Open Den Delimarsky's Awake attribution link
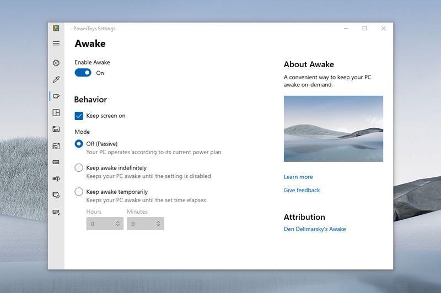This screenshot has width=441, height=293. pos(315,229)
